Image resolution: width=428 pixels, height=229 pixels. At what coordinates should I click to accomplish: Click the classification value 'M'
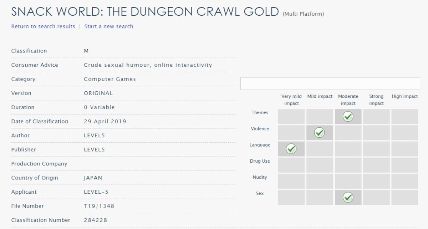[x=86, y=51]
